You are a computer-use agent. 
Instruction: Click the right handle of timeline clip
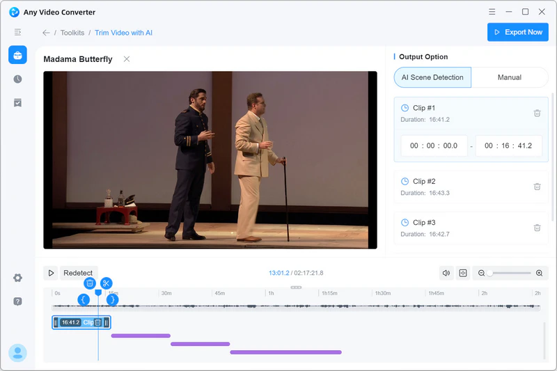(107, 322)
